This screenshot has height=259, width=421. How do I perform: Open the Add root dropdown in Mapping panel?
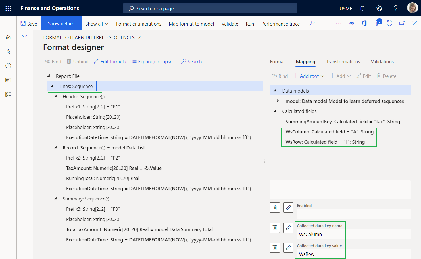(x=309, y=76)
